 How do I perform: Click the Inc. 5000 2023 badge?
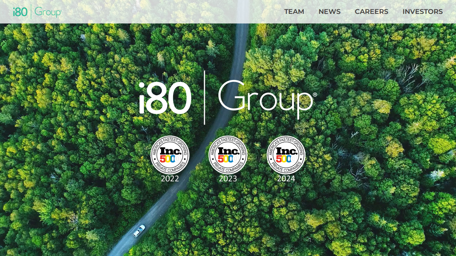pyautogui.click(x=228, y=155)
